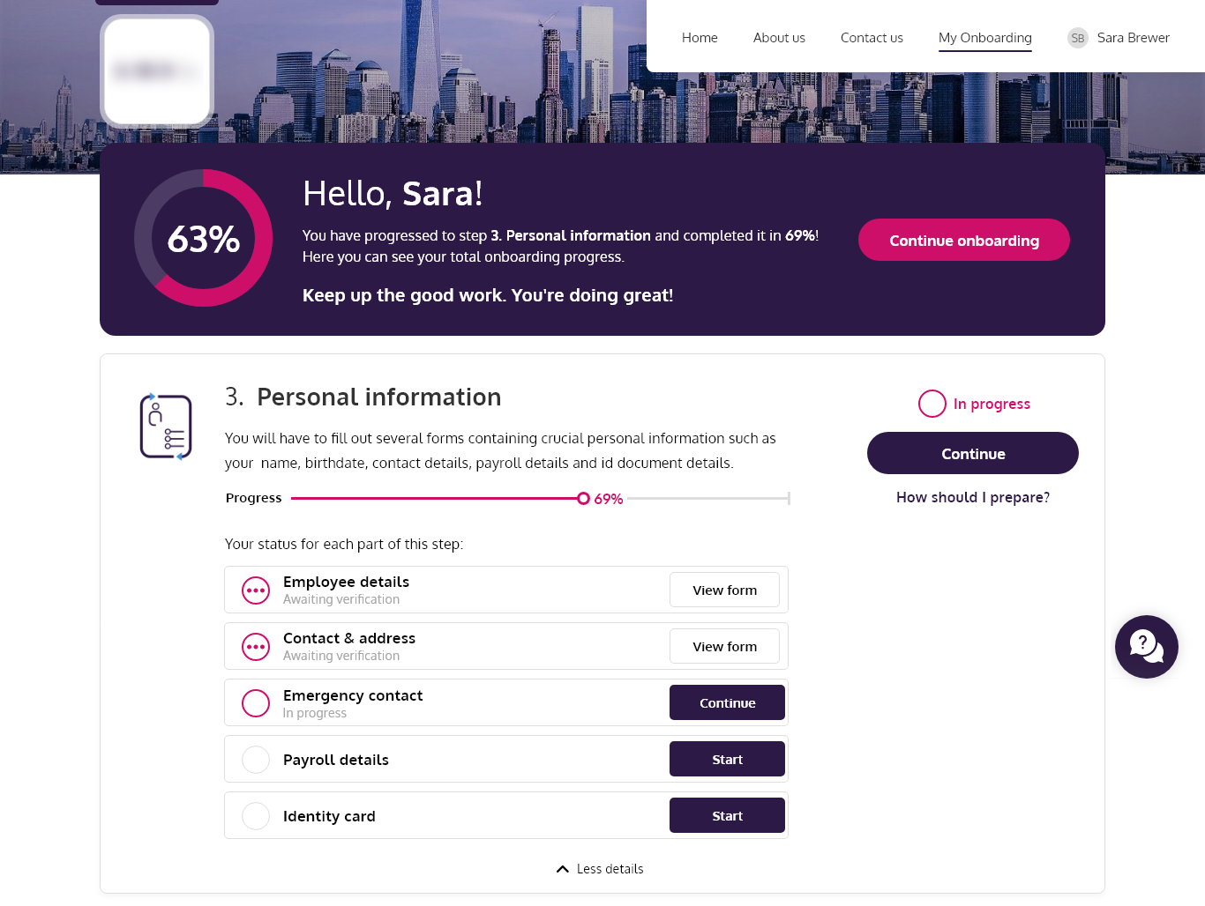Click Employee details awaiting status icon
Screen dimensions: 1205x906
[256, 590]
